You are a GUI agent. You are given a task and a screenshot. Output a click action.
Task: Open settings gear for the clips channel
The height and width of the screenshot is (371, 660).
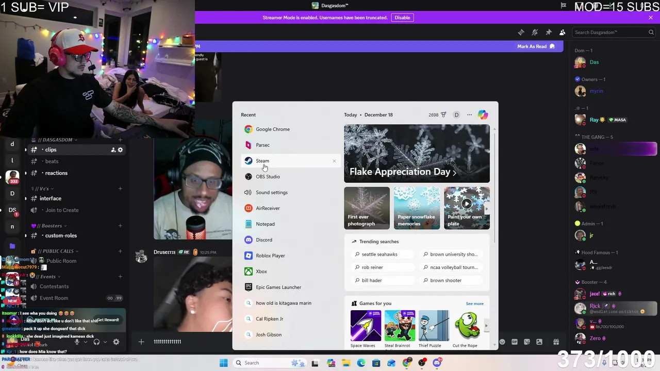point(120,150)
